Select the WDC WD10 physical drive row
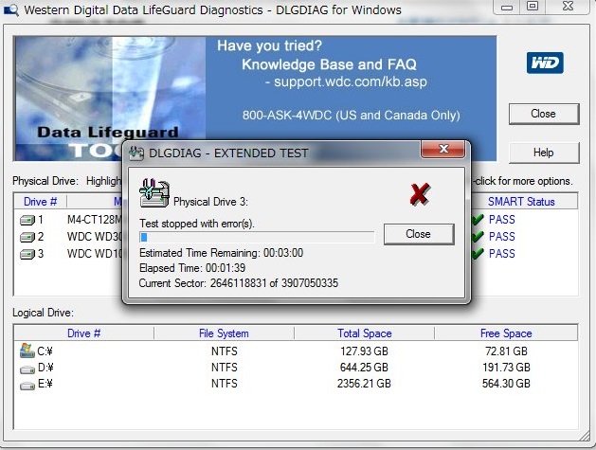The height and width of the screenshot is (450, 596). (x=71, y=254)
